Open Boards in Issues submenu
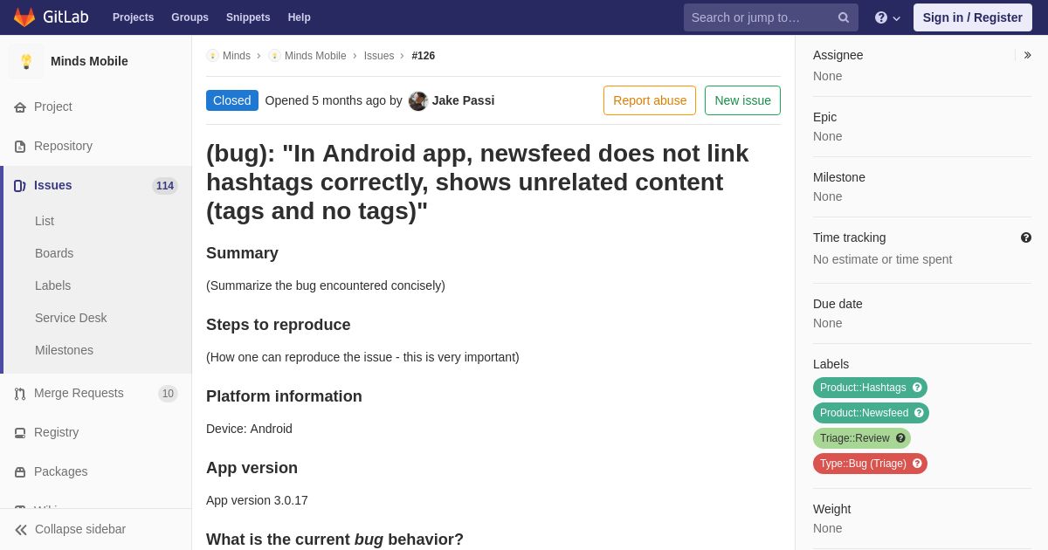 point(54,253)
